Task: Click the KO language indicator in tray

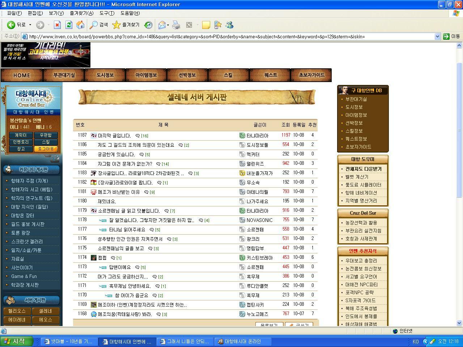Action: pos(416,341)
